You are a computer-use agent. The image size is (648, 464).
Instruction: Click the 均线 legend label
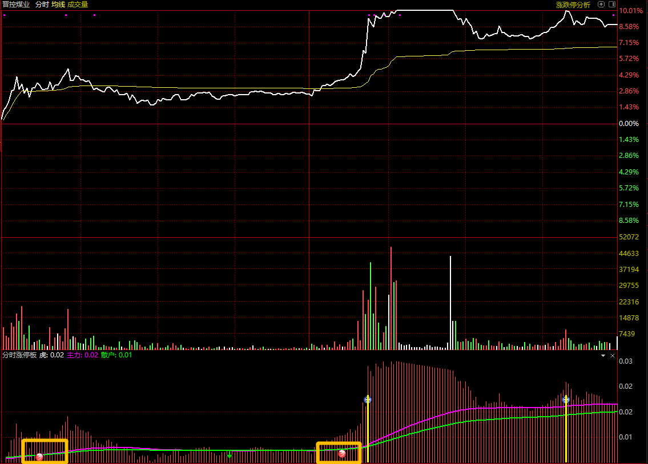click(58, 5)
